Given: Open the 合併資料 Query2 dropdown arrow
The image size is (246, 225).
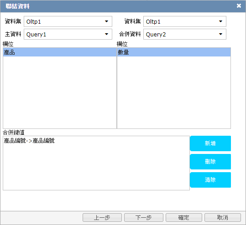Looking at the screenshot, I should tap(220, 34).
